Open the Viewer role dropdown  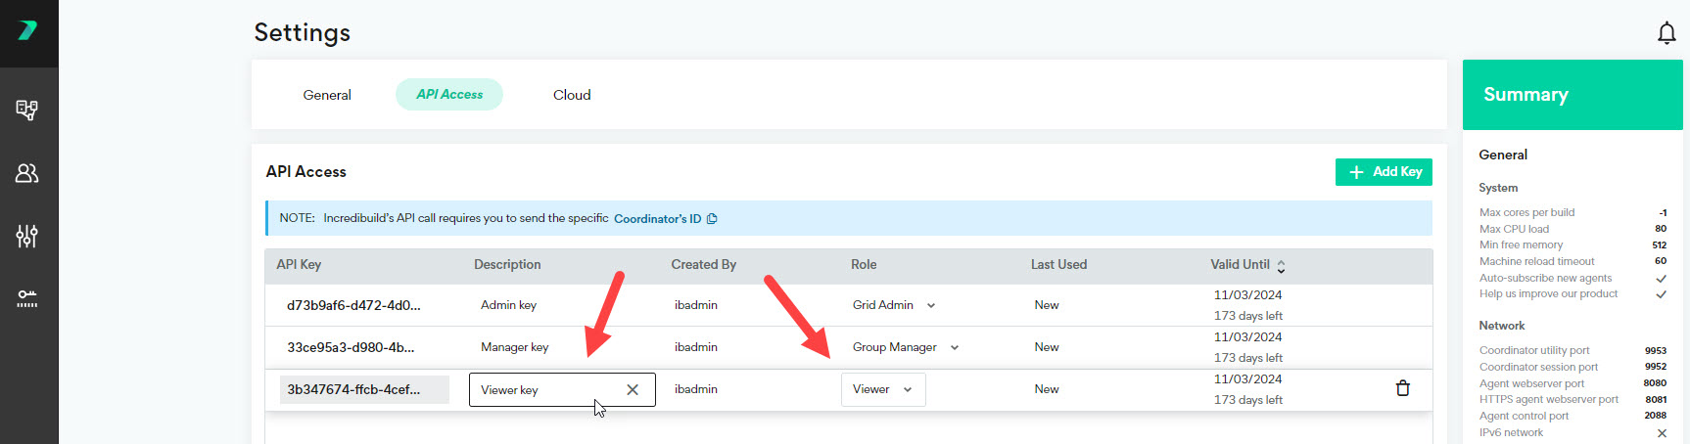(x=882, y=389)
